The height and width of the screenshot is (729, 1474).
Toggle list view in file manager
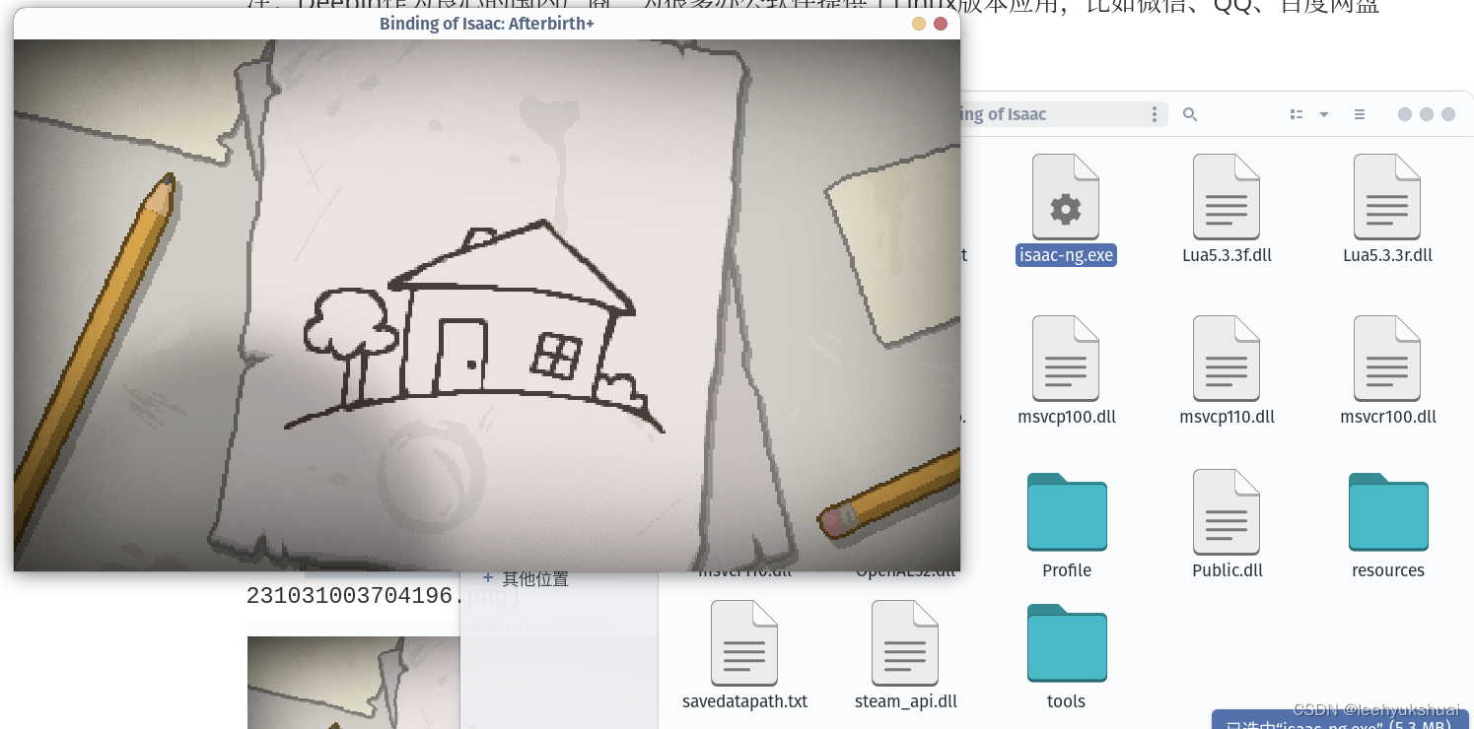coord(1297,114)
